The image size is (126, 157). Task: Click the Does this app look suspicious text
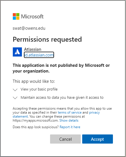(36, 127)
